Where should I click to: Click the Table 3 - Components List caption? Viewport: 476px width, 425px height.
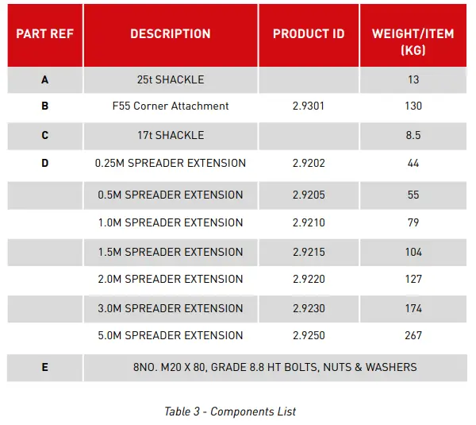230,411
